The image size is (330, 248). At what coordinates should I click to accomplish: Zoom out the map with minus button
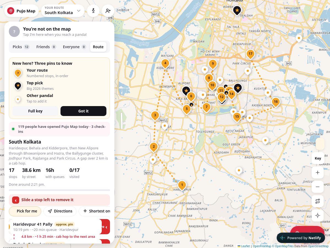point(318,187)
